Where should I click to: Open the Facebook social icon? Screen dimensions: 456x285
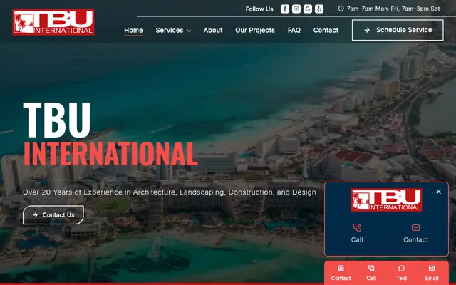point(285,9)
